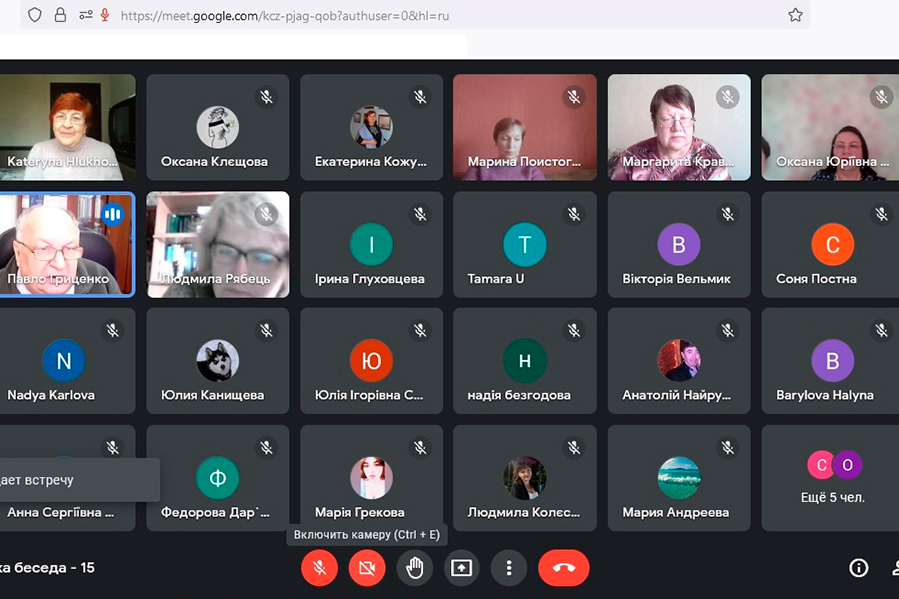This screenshot has height=599, width=899.
Task: Click Людмила Колєс profile photo
Action: point(525,477)
